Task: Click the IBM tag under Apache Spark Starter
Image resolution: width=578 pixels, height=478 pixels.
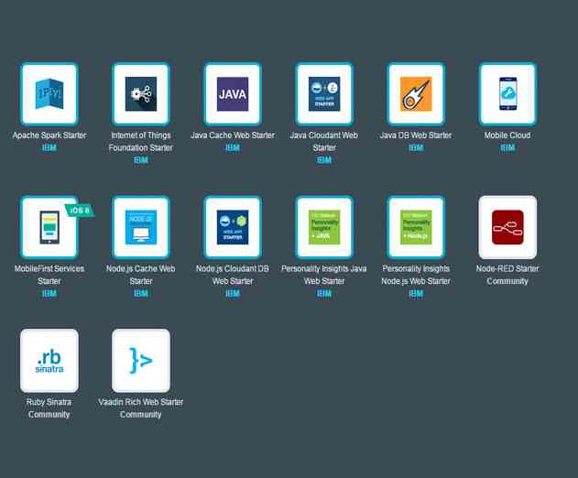Action: click(49, 147)
